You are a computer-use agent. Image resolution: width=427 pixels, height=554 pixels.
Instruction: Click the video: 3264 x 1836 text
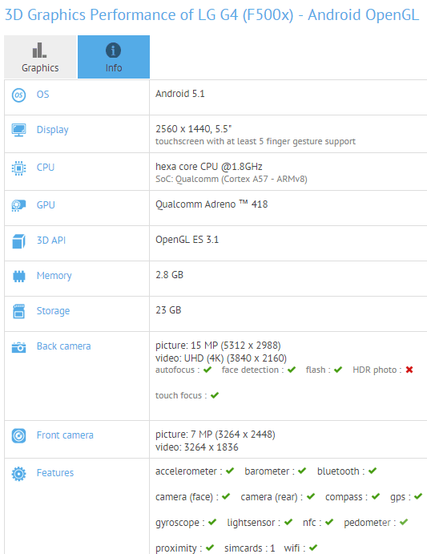coord(197,447)
